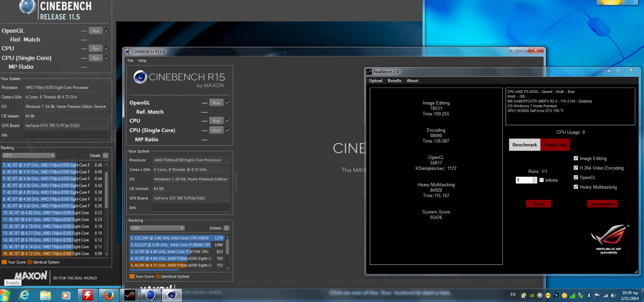Viewport: 644px width, 302px height.
Task: Open Results menu in RealBench
Action: click(x=394, y=81)
